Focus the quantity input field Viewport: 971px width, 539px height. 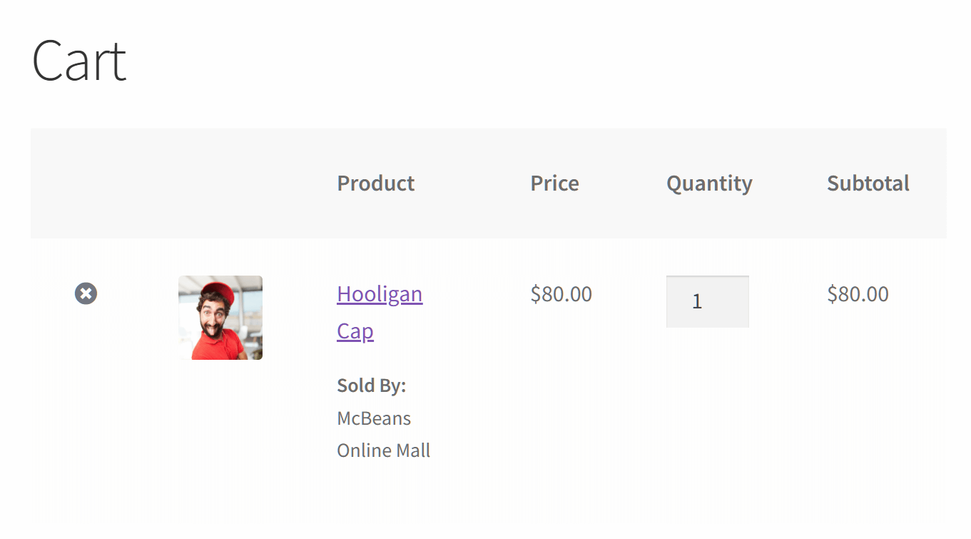tap(707, 301)
